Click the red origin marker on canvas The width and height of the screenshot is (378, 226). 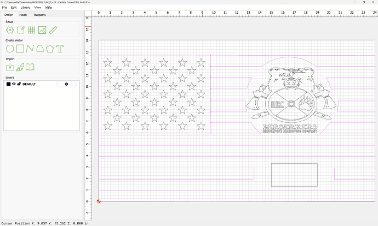point(99,201)
